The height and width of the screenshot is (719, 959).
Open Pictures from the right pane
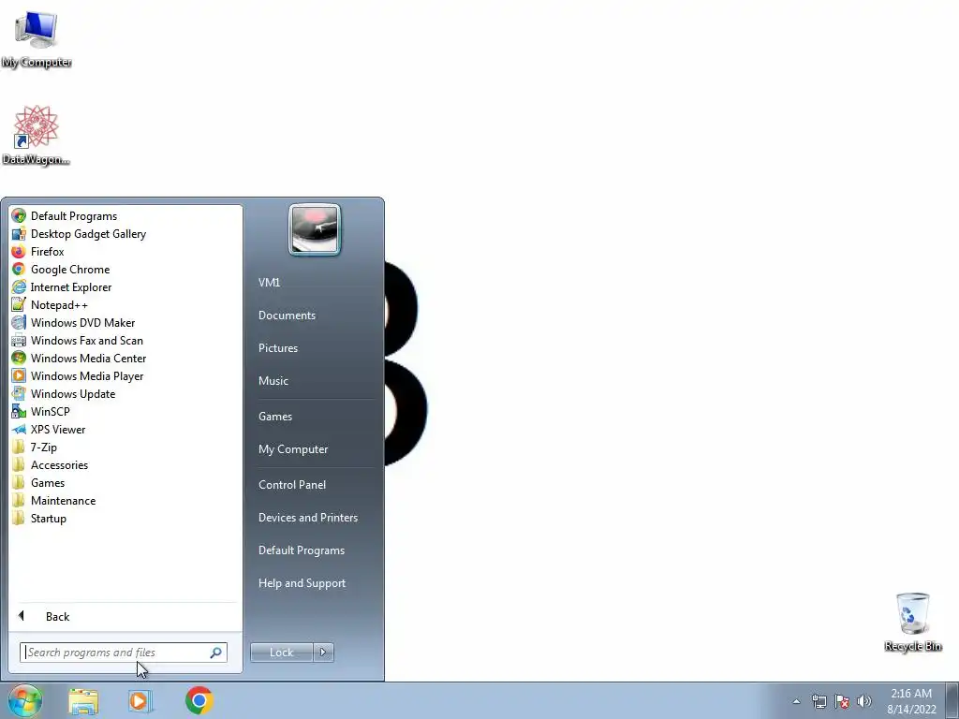tap(277, 348)
